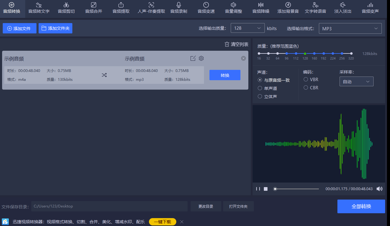
Task: Open the 淡入淡出 fade in/out tool
Action: 343,8
